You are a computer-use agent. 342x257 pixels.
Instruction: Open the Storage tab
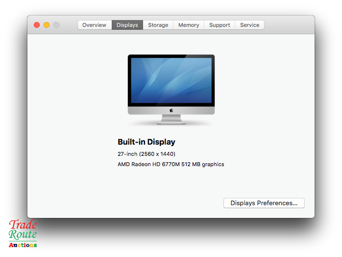click(x=158, y=25)
